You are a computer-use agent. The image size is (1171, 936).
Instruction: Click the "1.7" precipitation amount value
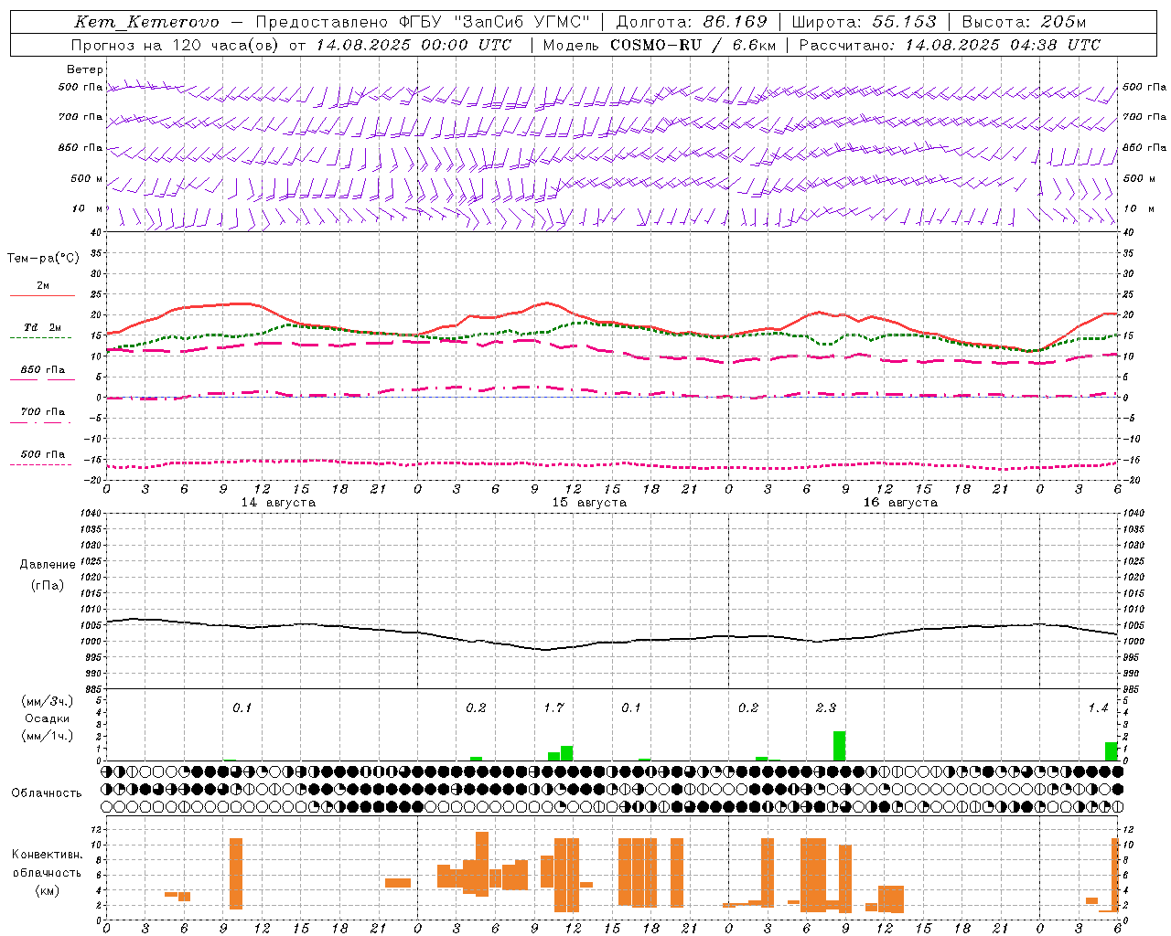coord(553,707)
